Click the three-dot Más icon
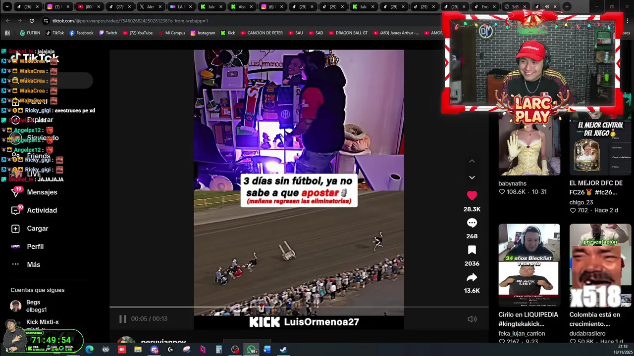Screen dimensions: 634x356 15,265
